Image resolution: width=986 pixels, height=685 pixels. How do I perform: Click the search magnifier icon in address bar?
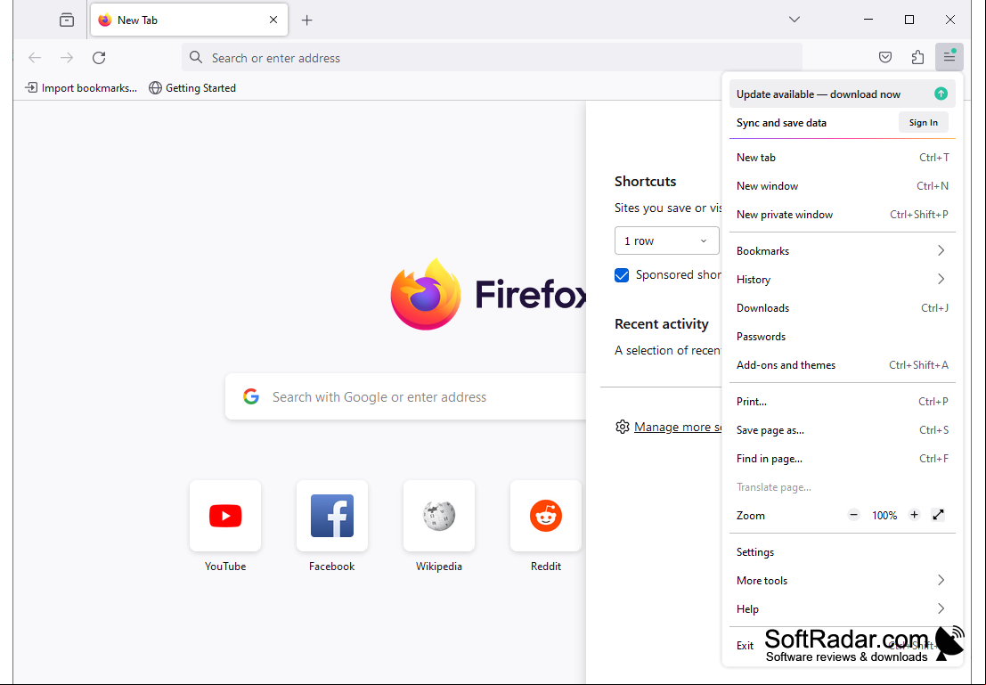tap(196, 57)
